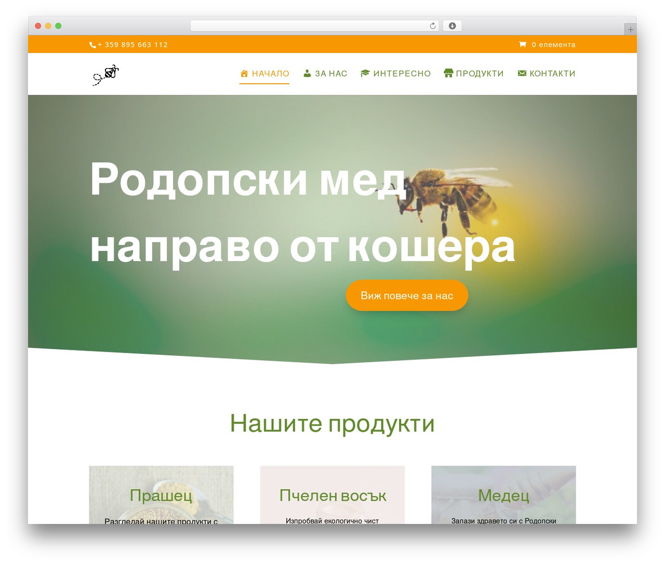Image resolution: width=665 pixels, height=564 pixels.
Task: Minimize the window with the yellow button
Action: [x=48, y=26]
